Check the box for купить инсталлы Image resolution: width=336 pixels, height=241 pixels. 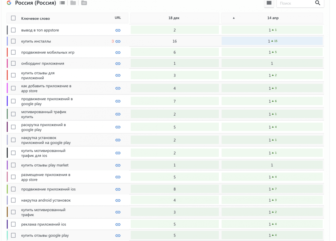(13, 41)
